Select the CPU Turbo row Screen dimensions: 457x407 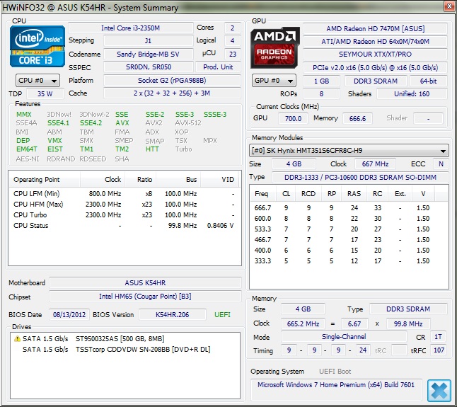coord(124,215)
